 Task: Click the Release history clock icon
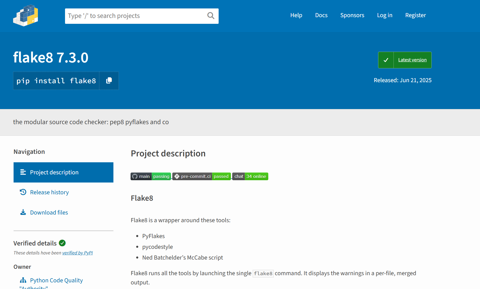23,192
